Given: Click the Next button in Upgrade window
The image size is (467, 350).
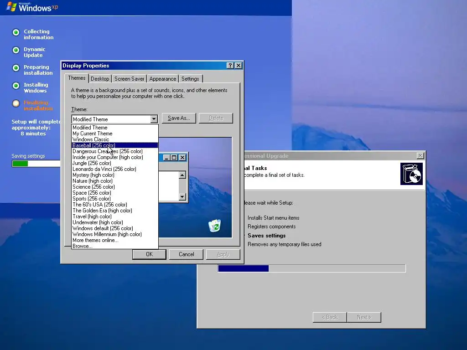Looking at the screenshot, I should (x=364, y=317).
